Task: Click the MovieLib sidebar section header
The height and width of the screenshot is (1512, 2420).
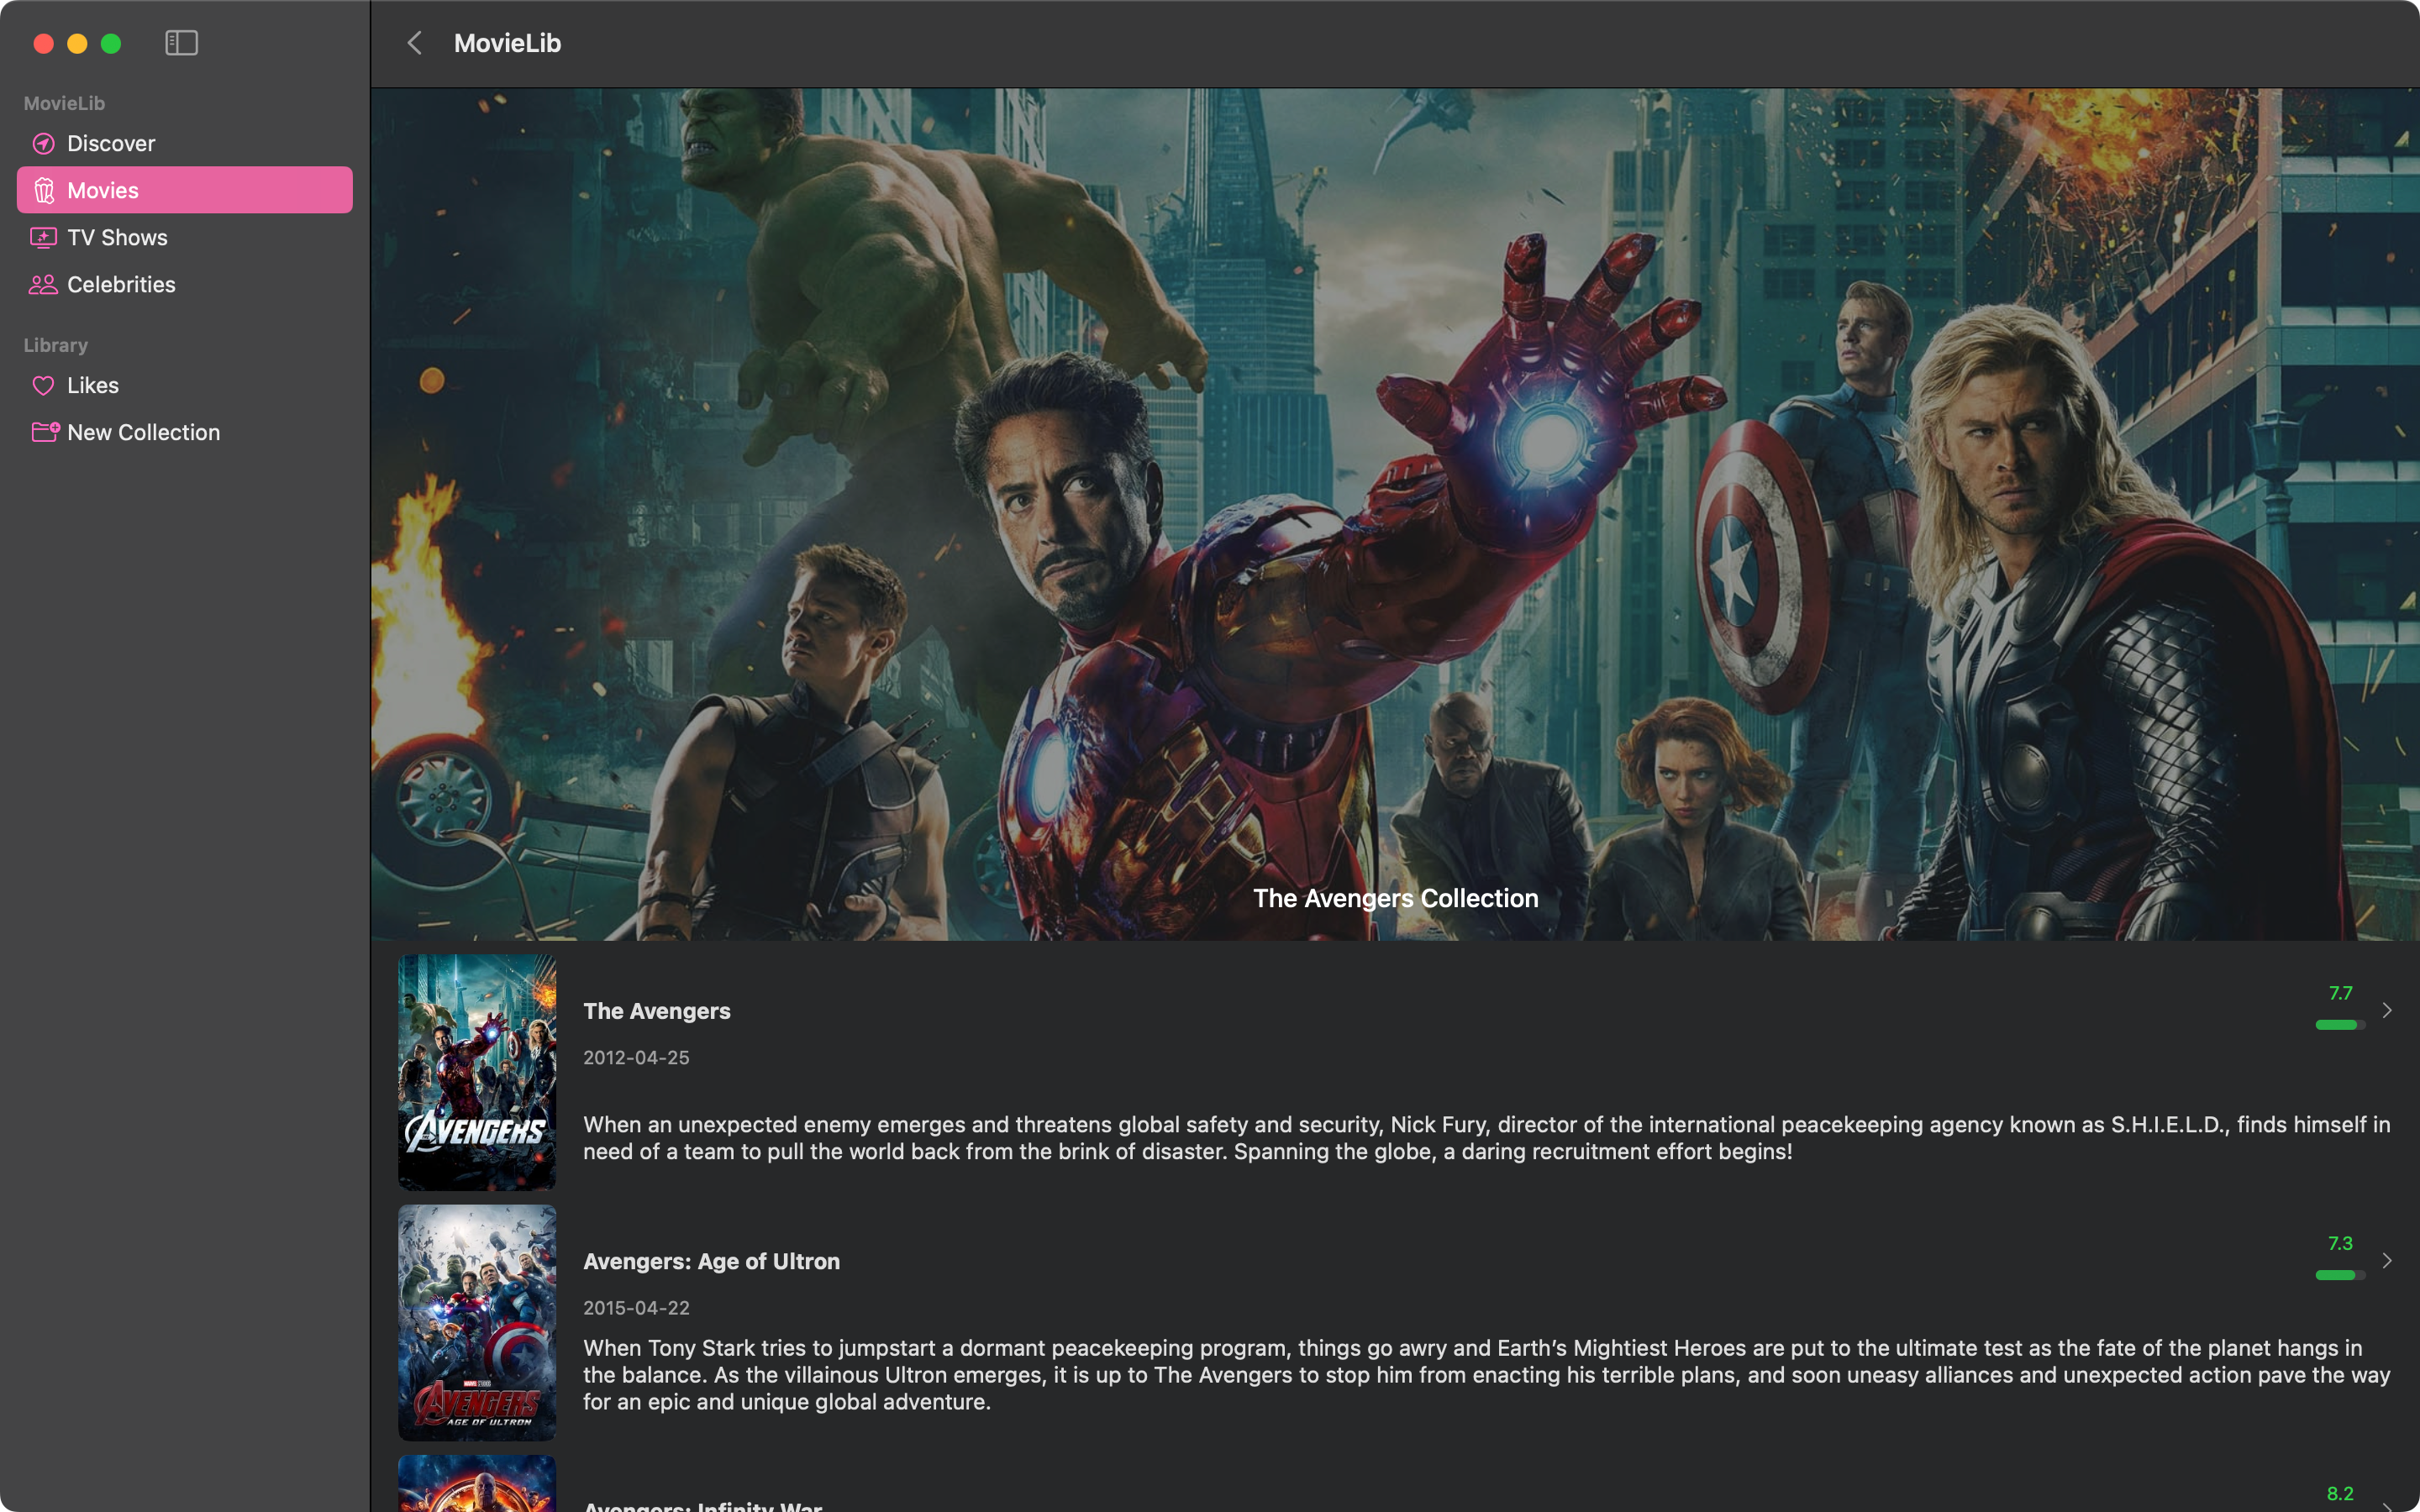Action: [x=64, y=103]
